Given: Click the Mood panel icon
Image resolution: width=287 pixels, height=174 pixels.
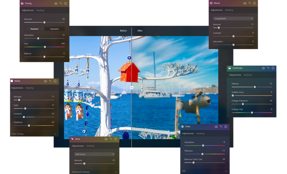Looking at the screenshot, I should click(211, 3).
